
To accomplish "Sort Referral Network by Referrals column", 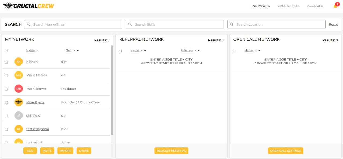I will (x=187, y=50).
